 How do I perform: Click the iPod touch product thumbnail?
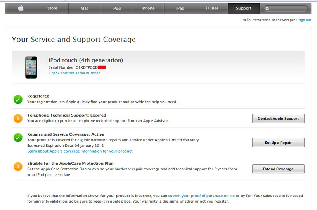point(31,67)
